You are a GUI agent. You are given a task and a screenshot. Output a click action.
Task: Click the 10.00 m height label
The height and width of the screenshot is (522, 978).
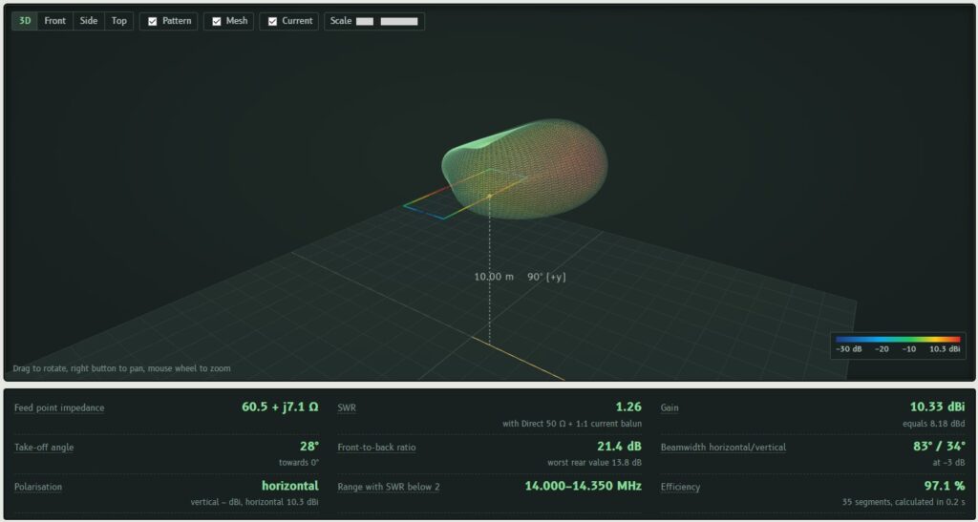click(494, 277)
